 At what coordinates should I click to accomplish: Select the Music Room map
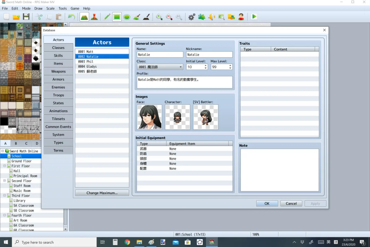pos(22,190)
